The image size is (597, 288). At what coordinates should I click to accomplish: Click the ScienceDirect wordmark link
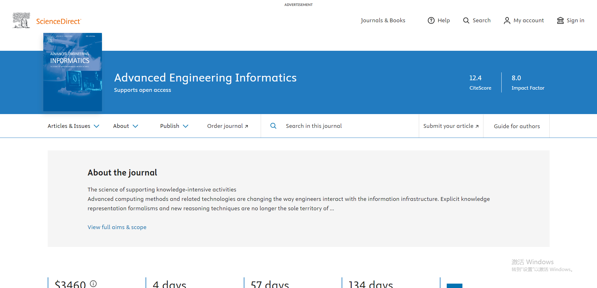point(59,21)
